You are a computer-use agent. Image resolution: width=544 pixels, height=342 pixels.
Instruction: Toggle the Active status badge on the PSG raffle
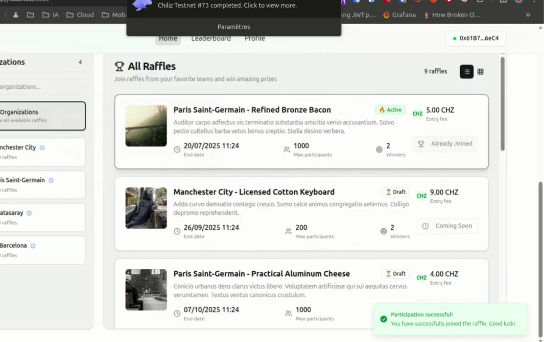[x=389, y=110]
